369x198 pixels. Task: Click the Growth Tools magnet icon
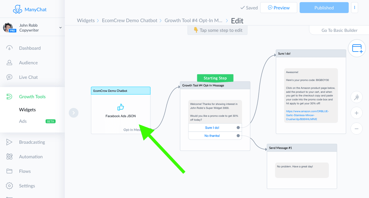(x=9, y=97)
